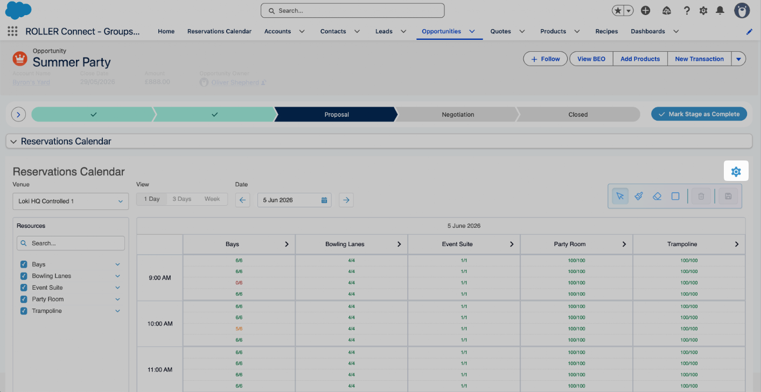Viewport: 761px width, 392px height.
Task: Select the pointer selection tool
Action: tap(620, 197)
